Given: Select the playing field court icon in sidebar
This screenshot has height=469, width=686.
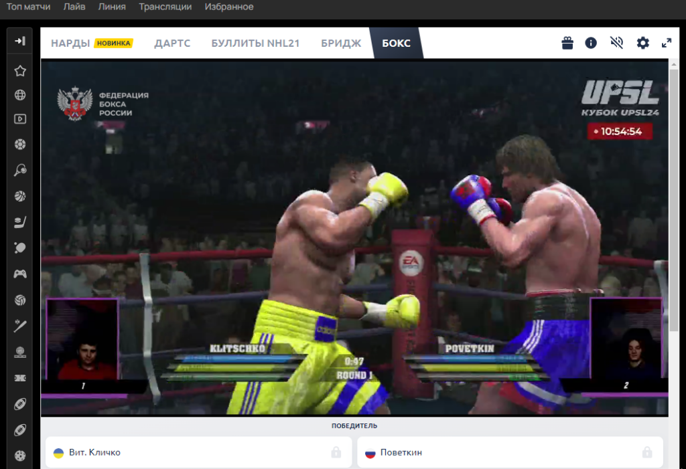Looking at the screenshot, I should point(19,378).
